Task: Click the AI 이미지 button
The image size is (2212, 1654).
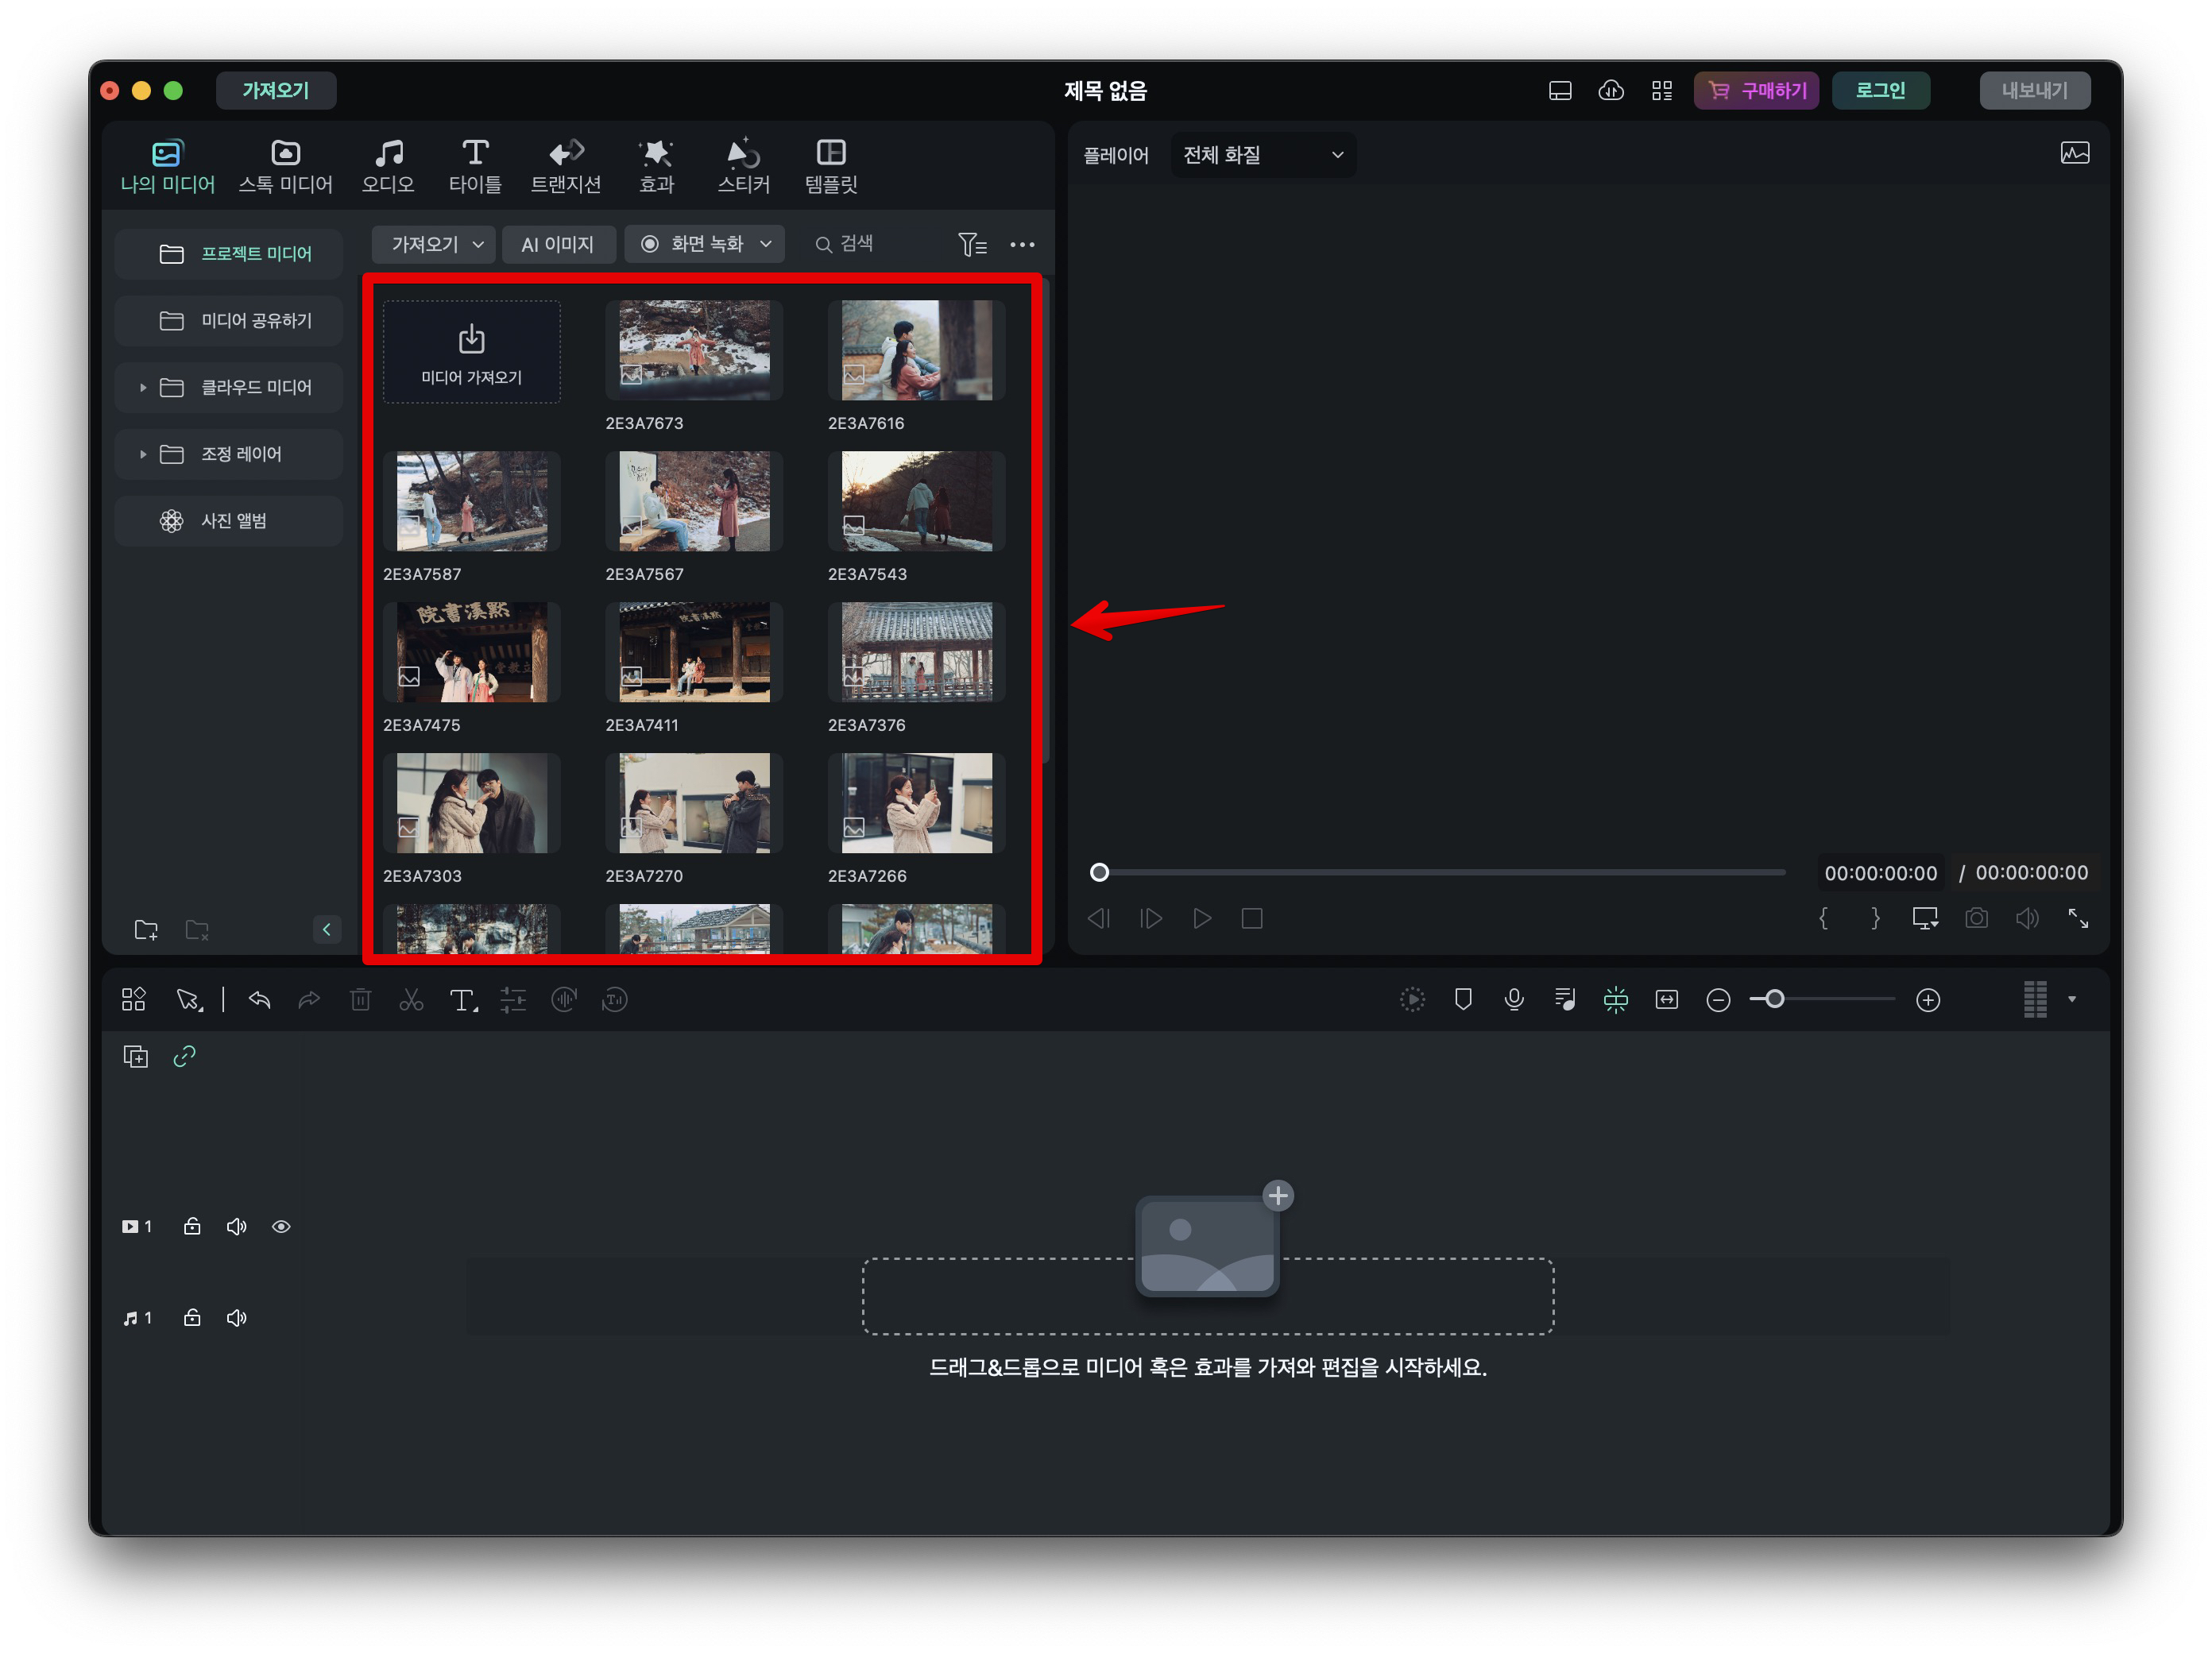Action: pyautogui.click(x=557, y=244)
